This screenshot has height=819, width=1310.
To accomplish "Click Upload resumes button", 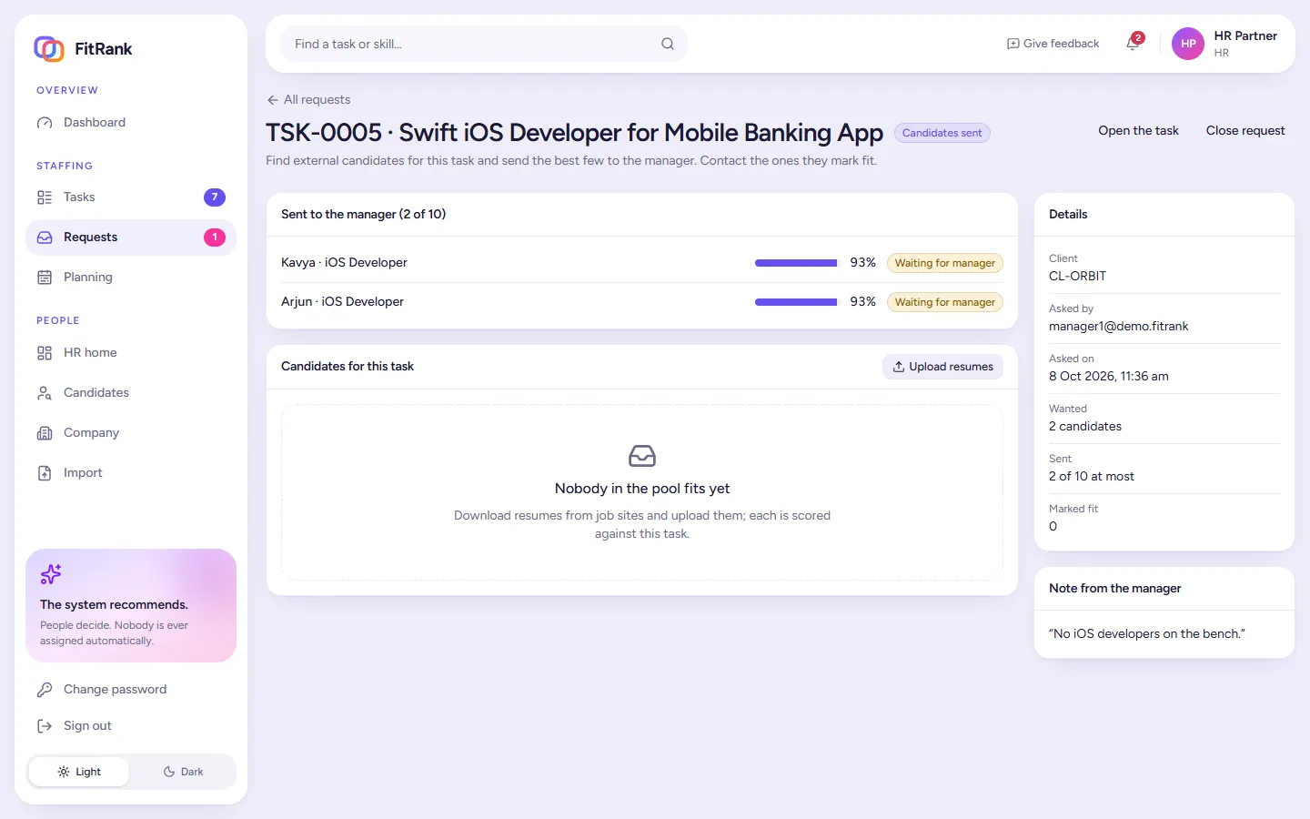I will (942, 367).
